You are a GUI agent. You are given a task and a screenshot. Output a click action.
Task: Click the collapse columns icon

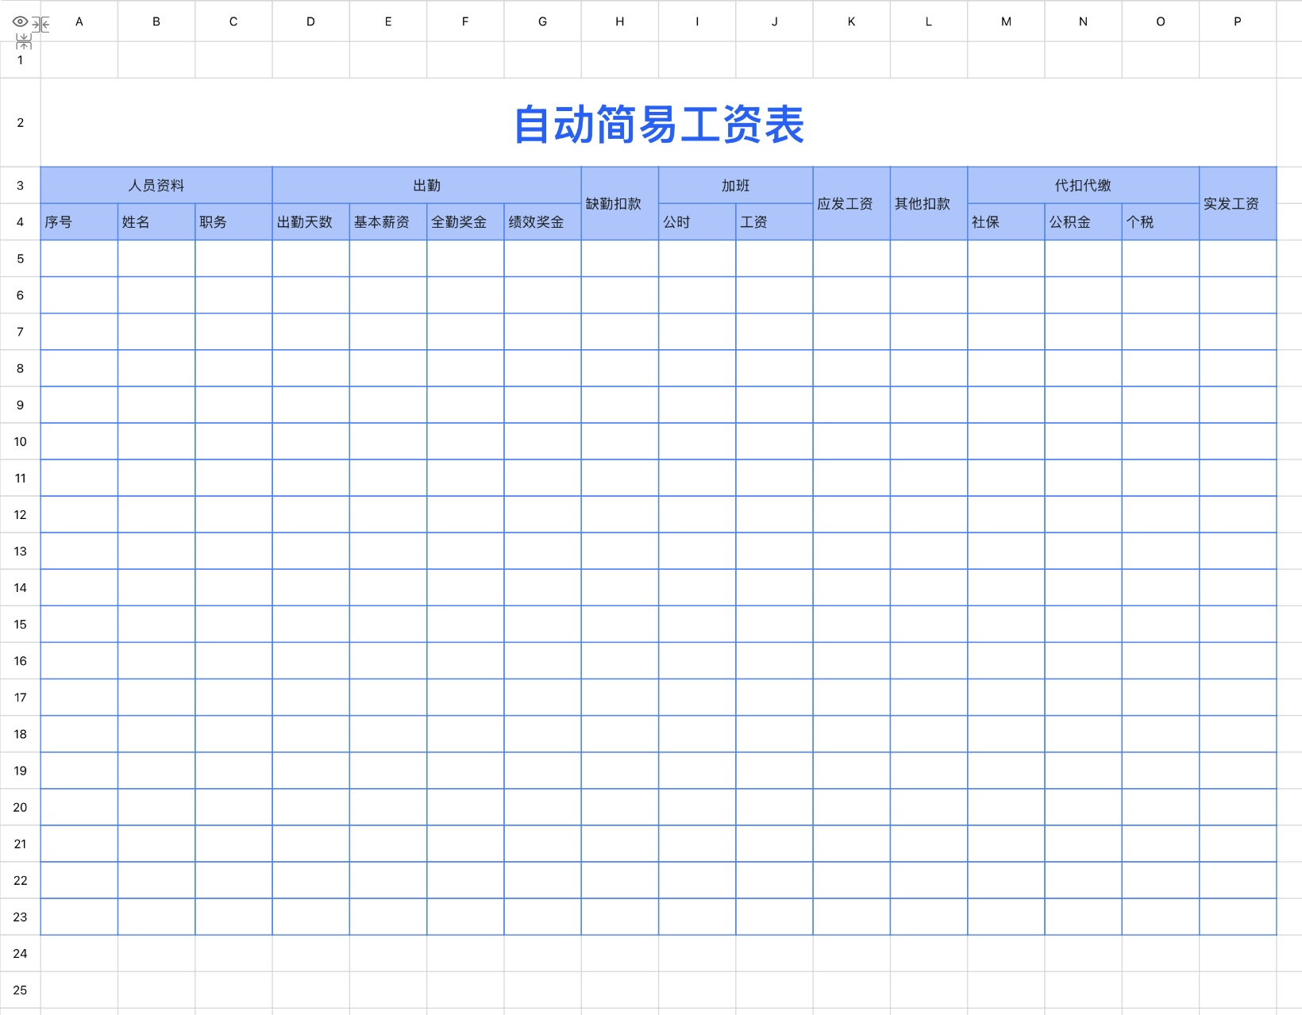click(x=40, y=25)
